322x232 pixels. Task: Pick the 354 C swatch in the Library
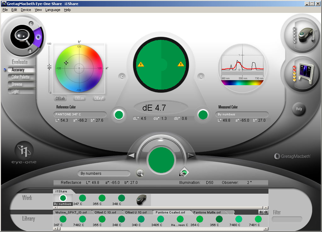pyautogui.click(x=199, y=219)
